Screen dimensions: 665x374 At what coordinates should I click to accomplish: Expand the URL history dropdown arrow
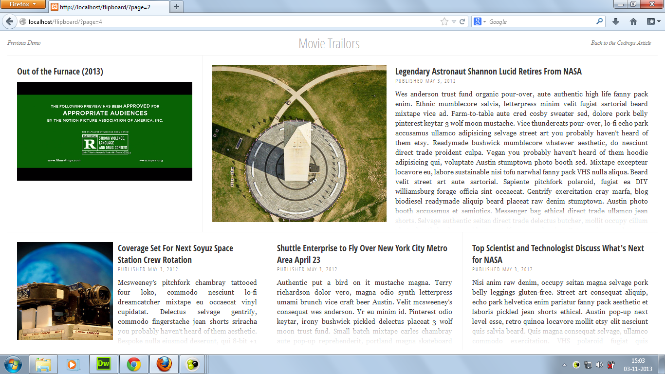tap(454, 22)
